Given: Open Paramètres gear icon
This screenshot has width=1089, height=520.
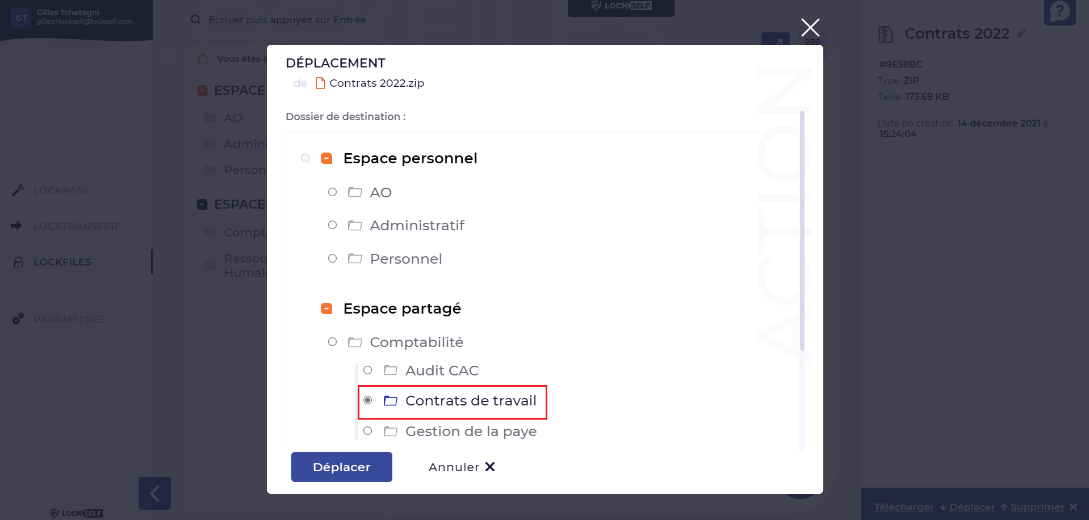Looking at the screenshot, I should [18, 319].
